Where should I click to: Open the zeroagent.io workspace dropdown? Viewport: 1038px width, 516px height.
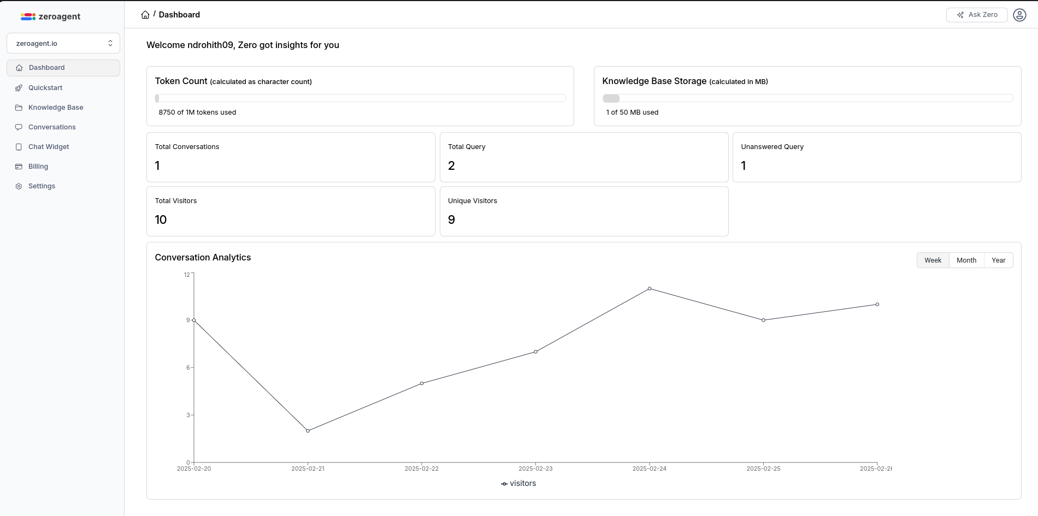coord(63,43)
